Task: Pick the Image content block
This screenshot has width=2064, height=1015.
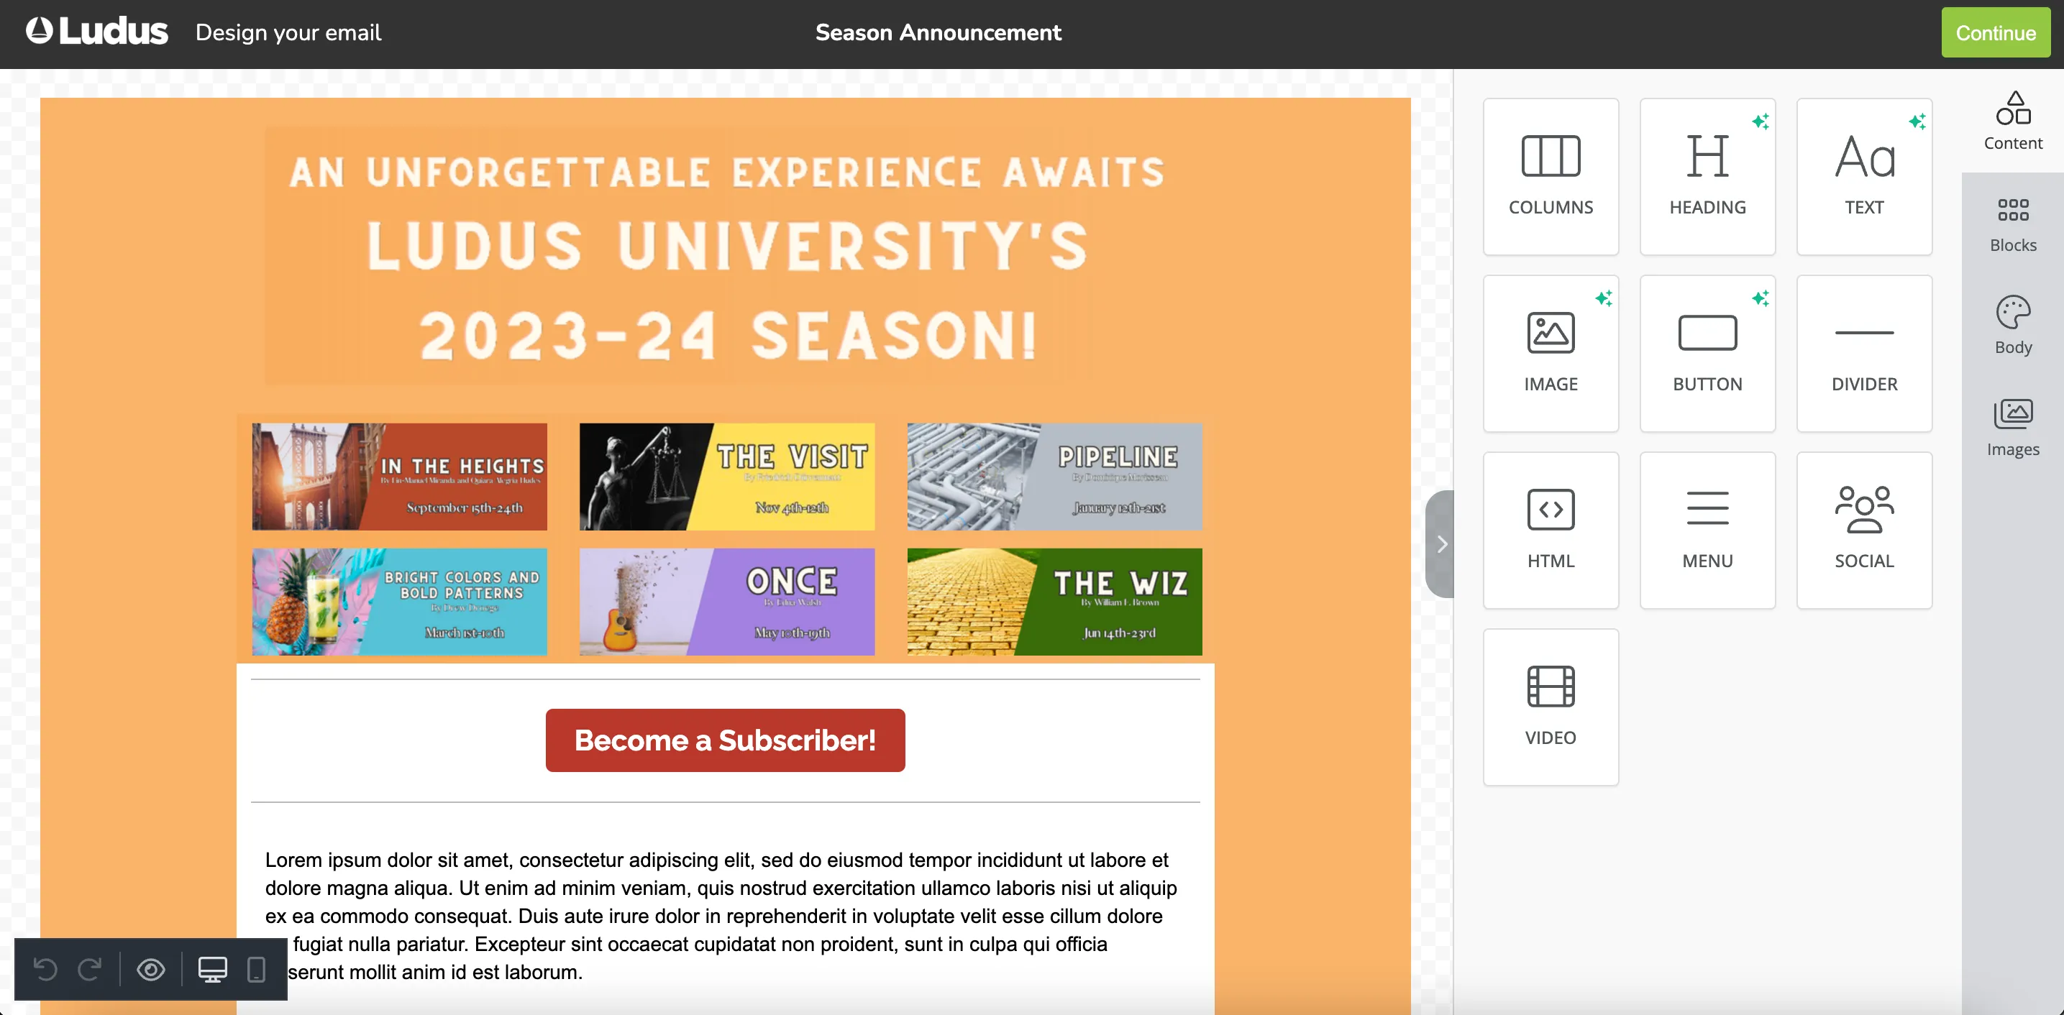Action: click(x=1551, y=353)
